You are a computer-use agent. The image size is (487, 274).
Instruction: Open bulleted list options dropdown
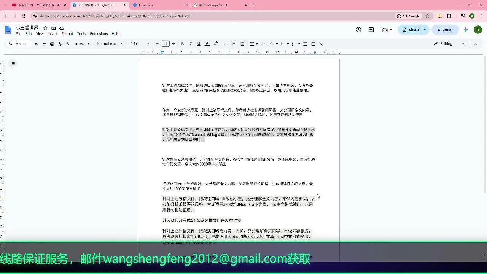(x=285, y=44)
